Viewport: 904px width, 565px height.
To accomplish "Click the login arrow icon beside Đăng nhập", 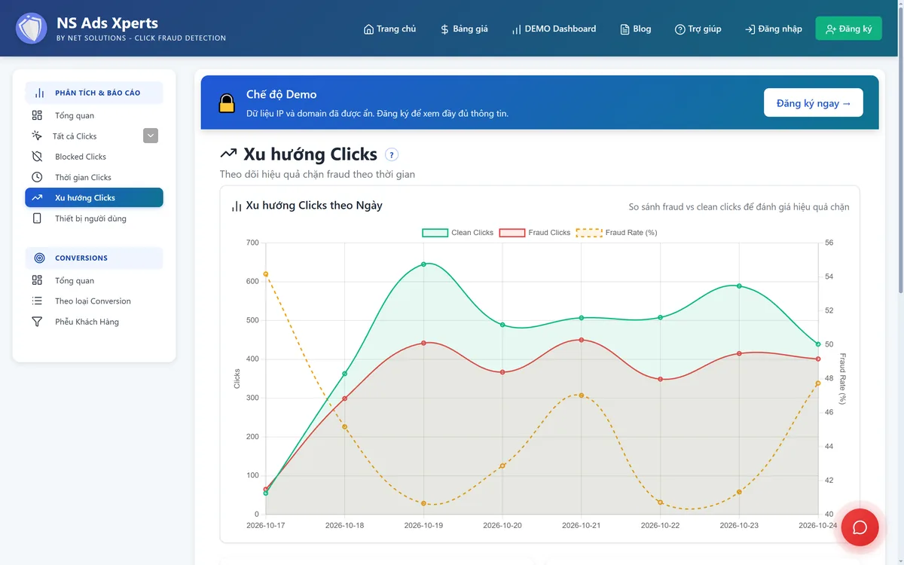I will pos(750,29).
